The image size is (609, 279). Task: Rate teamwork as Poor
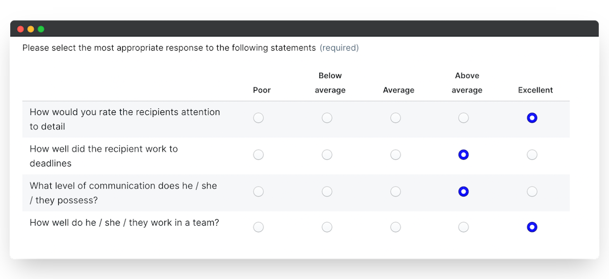258,227
